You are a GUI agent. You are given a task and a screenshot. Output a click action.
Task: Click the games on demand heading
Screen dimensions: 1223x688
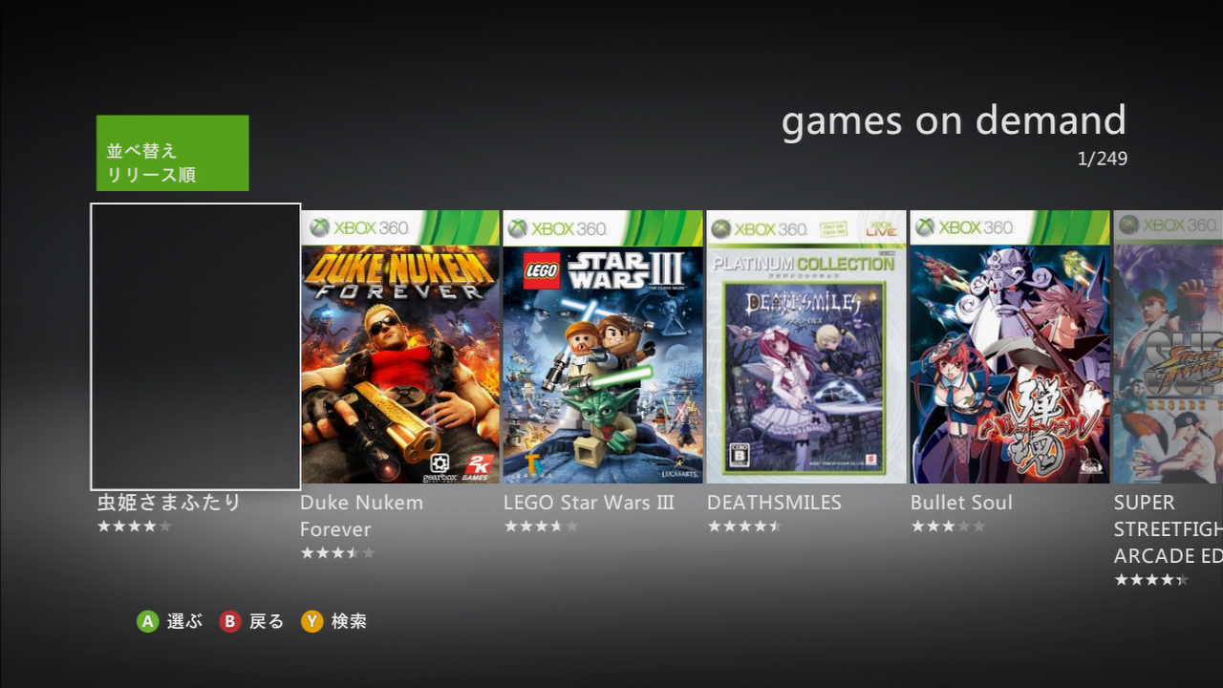(x=954, y=120)
